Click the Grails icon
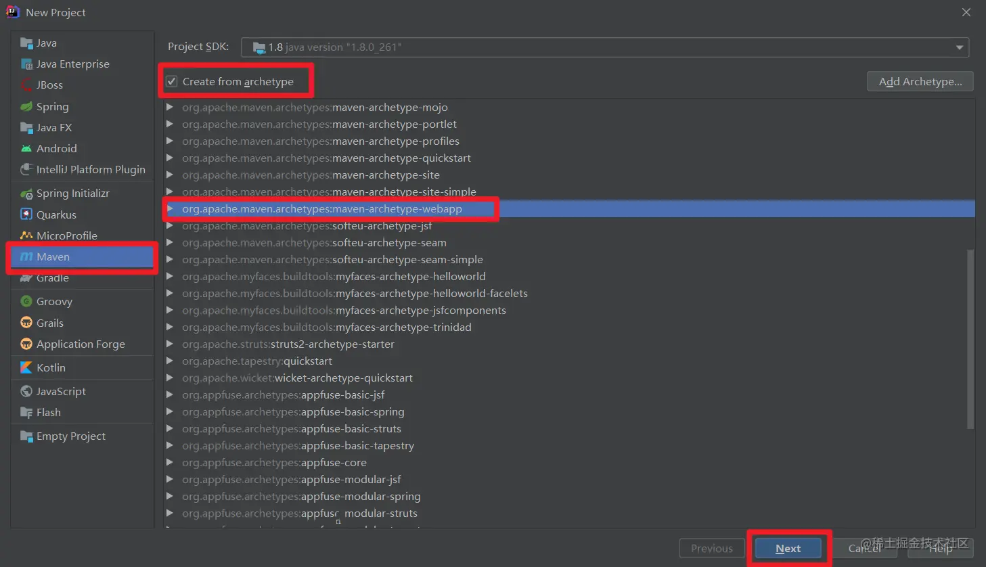 point(26,323)
